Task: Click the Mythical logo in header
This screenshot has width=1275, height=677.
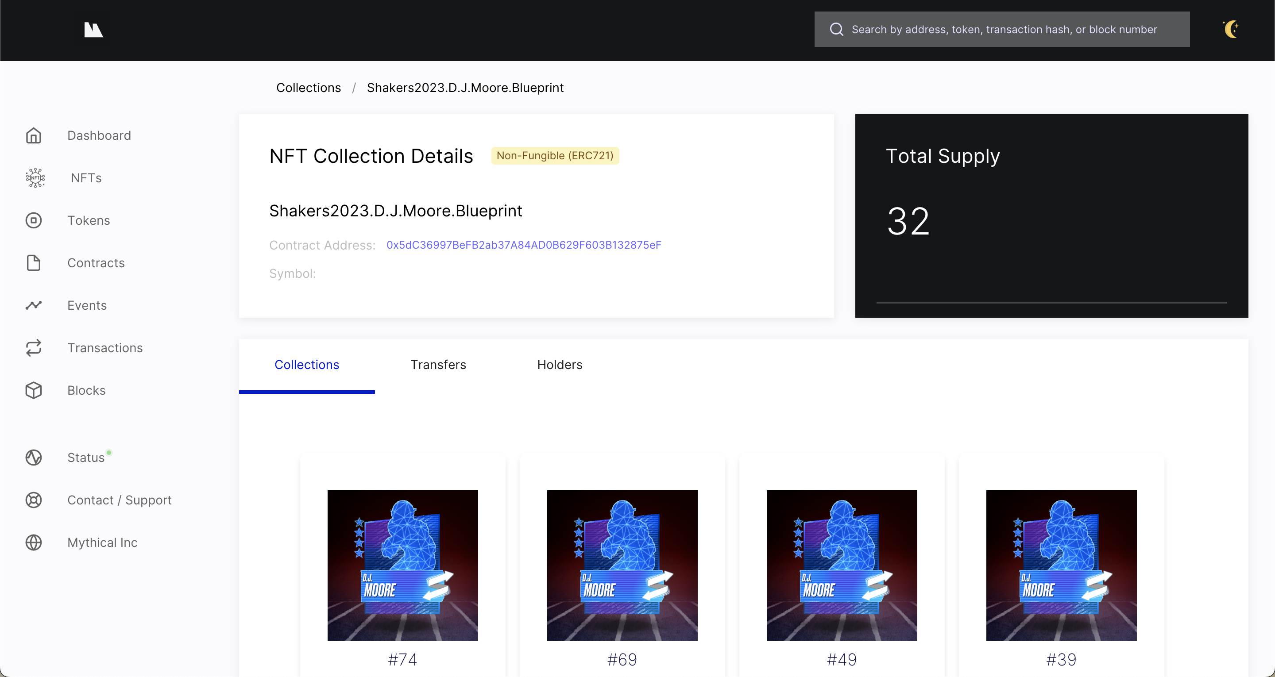Action: click(93, 30)
